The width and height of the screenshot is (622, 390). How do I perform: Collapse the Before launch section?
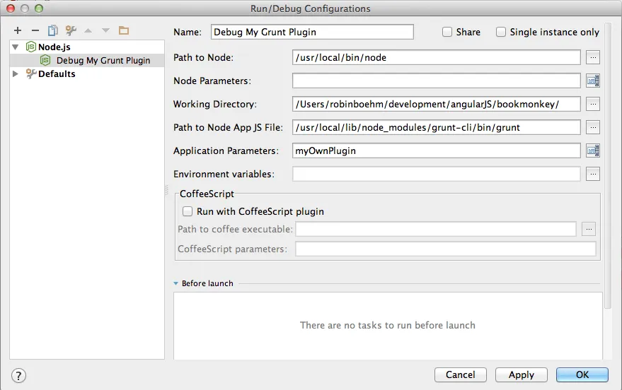click(175, 283)
